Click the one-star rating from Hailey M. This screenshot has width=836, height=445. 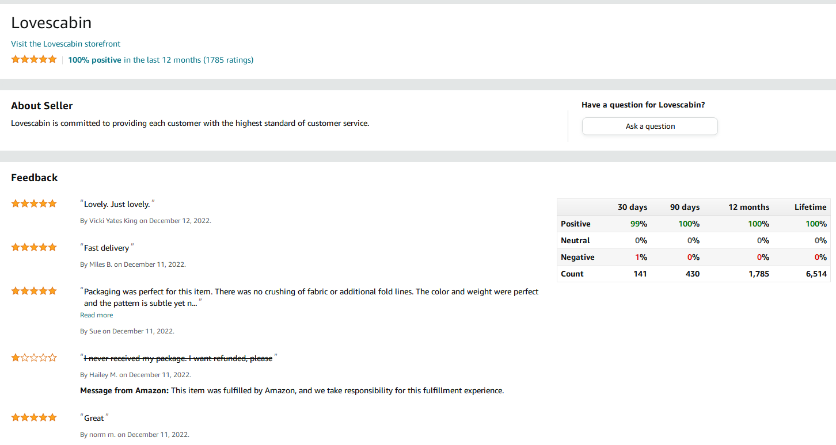pyautogui.click(x=34, y=358)
